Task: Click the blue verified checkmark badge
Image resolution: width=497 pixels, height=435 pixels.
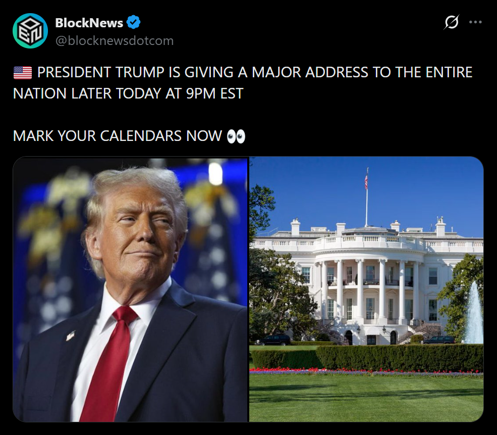Action: pyautogui.click(x=133, y=22)
